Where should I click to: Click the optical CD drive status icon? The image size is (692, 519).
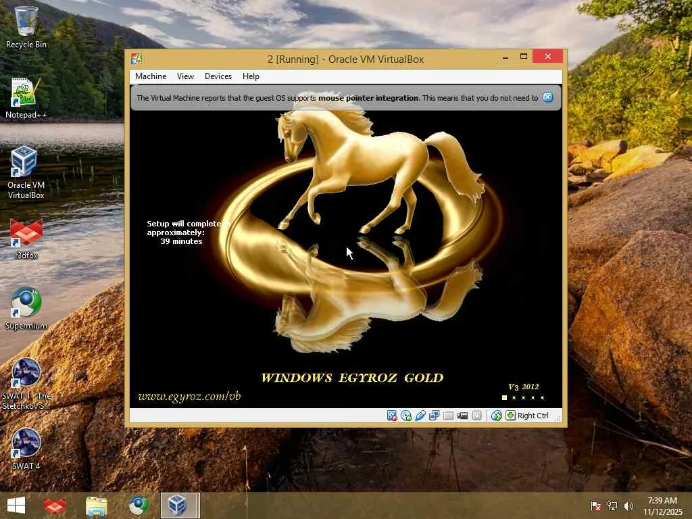(406, 416)
